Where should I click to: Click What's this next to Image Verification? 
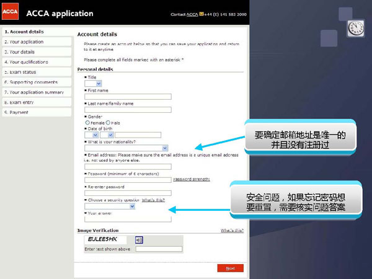pos(232,230)
